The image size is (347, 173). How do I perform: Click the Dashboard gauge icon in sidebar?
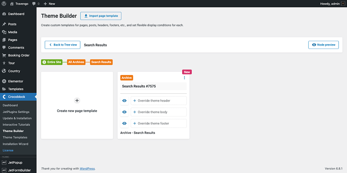[x=4, y=14]
